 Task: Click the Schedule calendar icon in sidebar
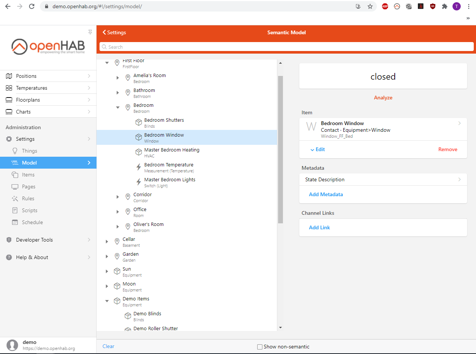(15, 222)
